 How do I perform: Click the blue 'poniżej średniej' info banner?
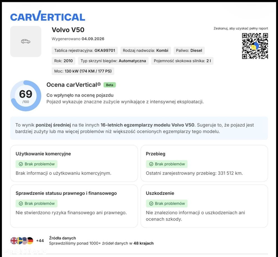pos(139,128)
